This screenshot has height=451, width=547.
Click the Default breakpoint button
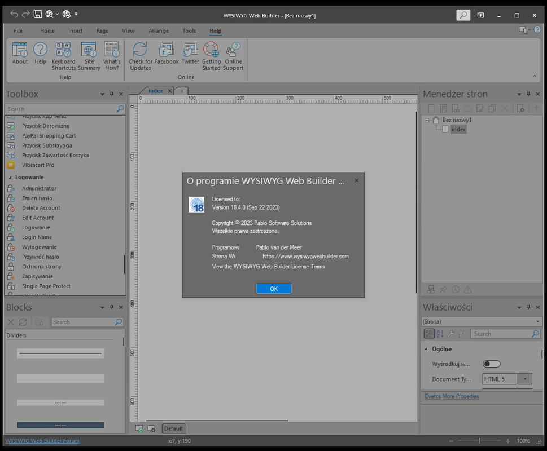(x=173, y=428)
